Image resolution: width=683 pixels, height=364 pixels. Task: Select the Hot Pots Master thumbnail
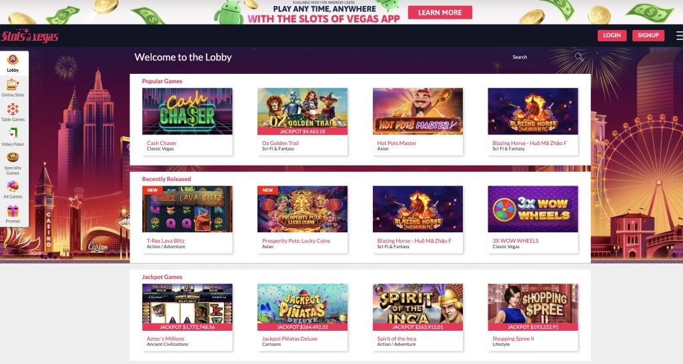click(418, 111)
